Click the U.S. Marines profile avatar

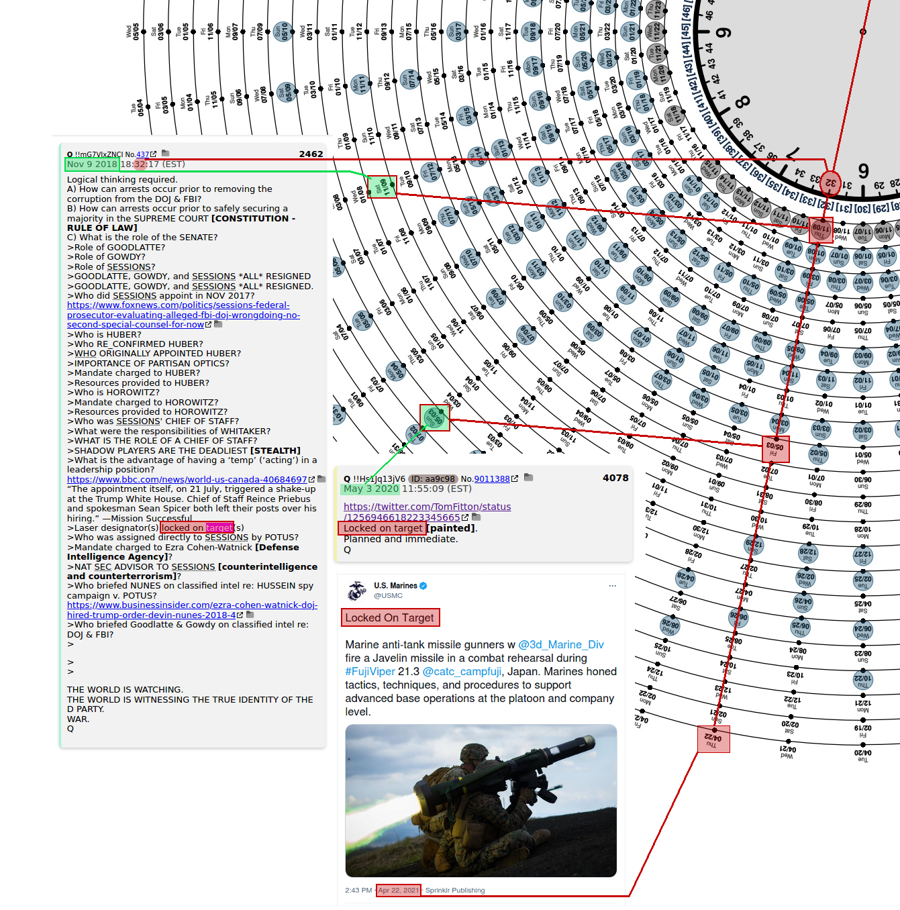tap(357, 591)
